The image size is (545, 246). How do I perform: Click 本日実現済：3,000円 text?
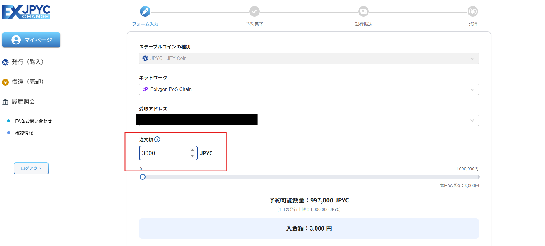[459, 186]
